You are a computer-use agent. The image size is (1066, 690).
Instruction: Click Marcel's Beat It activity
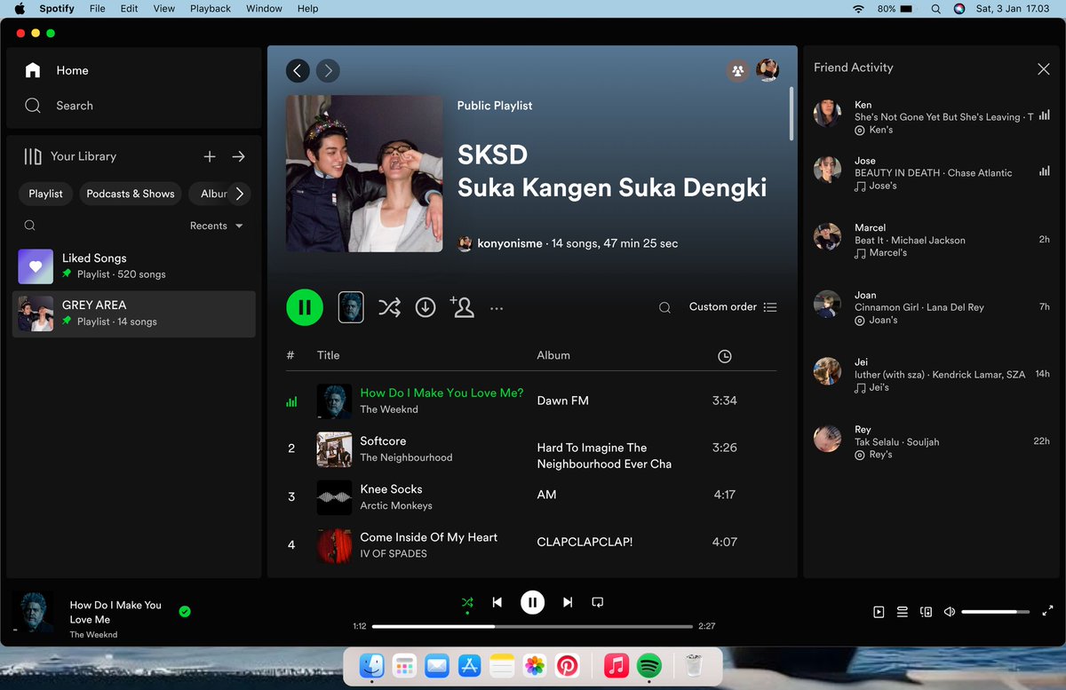(932, 240)
